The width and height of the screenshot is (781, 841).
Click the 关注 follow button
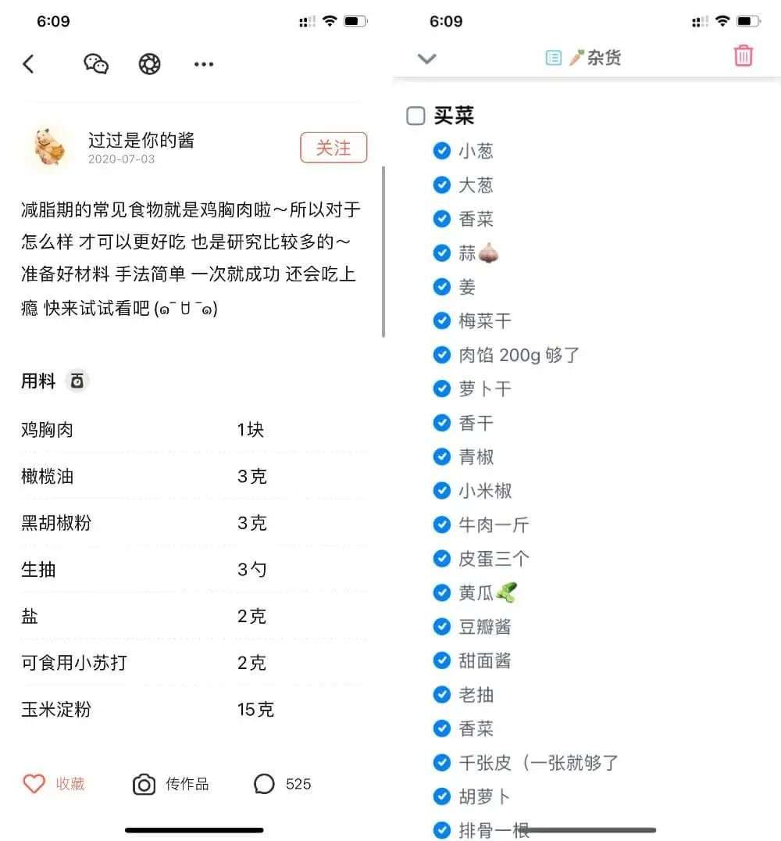pos(333,148)
